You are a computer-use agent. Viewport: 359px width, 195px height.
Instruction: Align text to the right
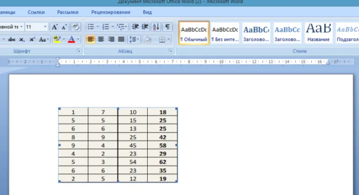(x=111, y=39)
